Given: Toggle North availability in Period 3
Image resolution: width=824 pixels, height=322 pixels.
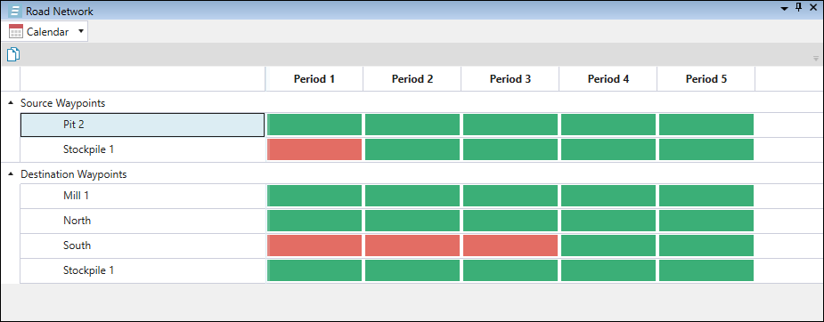Looking at the screenshot, I should pyautogui.click(x=510, y=221).
